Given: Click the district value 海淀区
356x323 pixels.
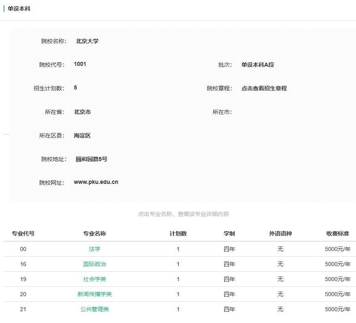Looking at the screenshot, I should pyautogui.click(x=82, y=135).
